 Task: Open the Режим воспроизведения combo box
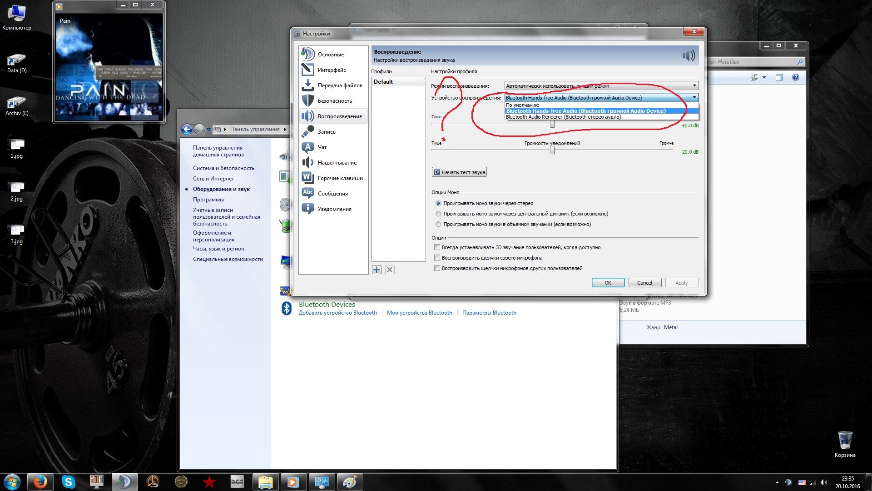pos(601,85)
